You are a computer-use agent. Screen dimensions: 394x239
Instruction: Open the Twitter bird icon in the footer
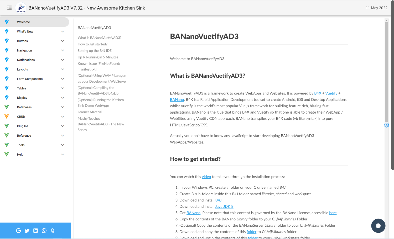point(27,231)
